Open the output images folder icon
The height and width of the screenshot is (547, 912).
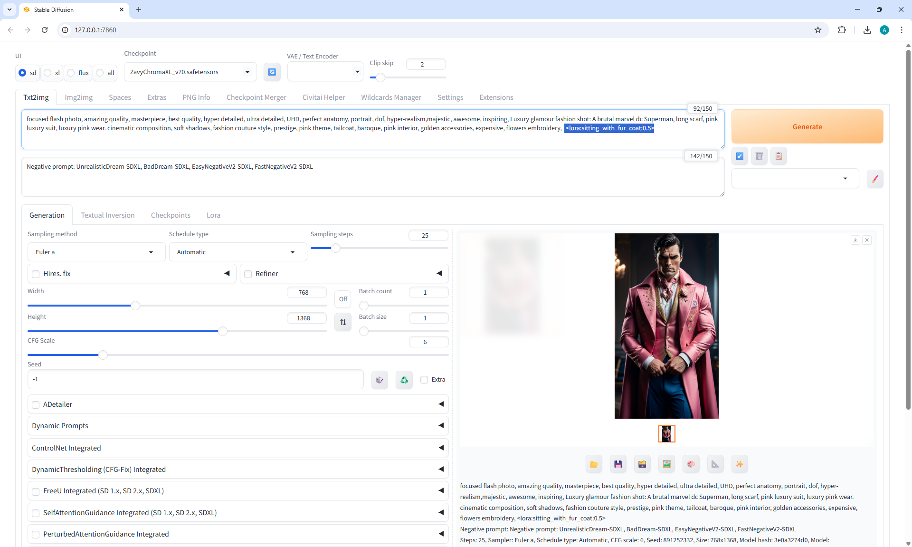[594, 464]
